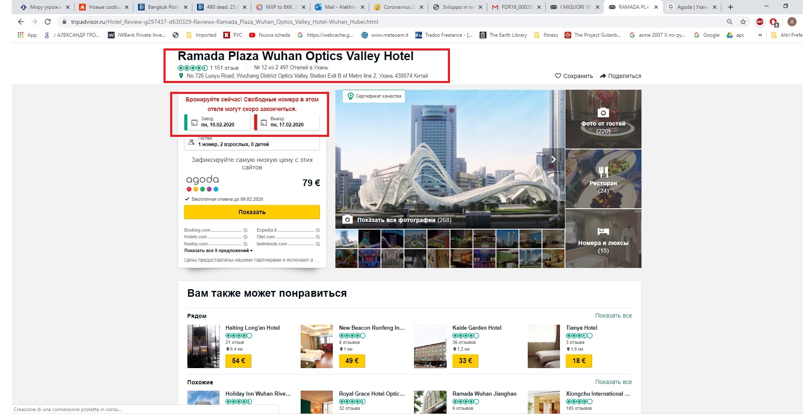Switch to the Sviluppo in te tab
This screenshot has height=414, width=805.
click(x=457, y=7)
